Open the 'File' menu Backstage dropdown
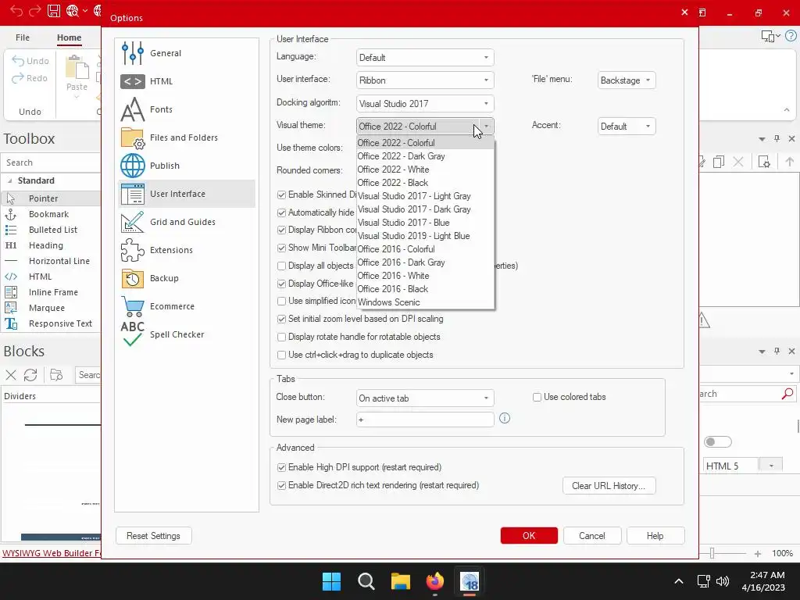The image size is (800, 600). click(627, 80)
